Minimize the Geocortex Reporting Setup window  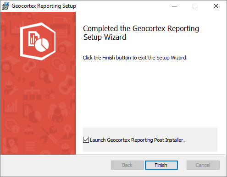[174, 6]
